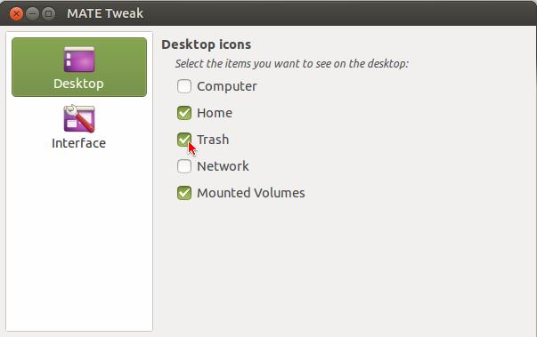Screen dimensions: 537x337
Task: Open the Interface wrench icon
Action: tap(79, 118)
